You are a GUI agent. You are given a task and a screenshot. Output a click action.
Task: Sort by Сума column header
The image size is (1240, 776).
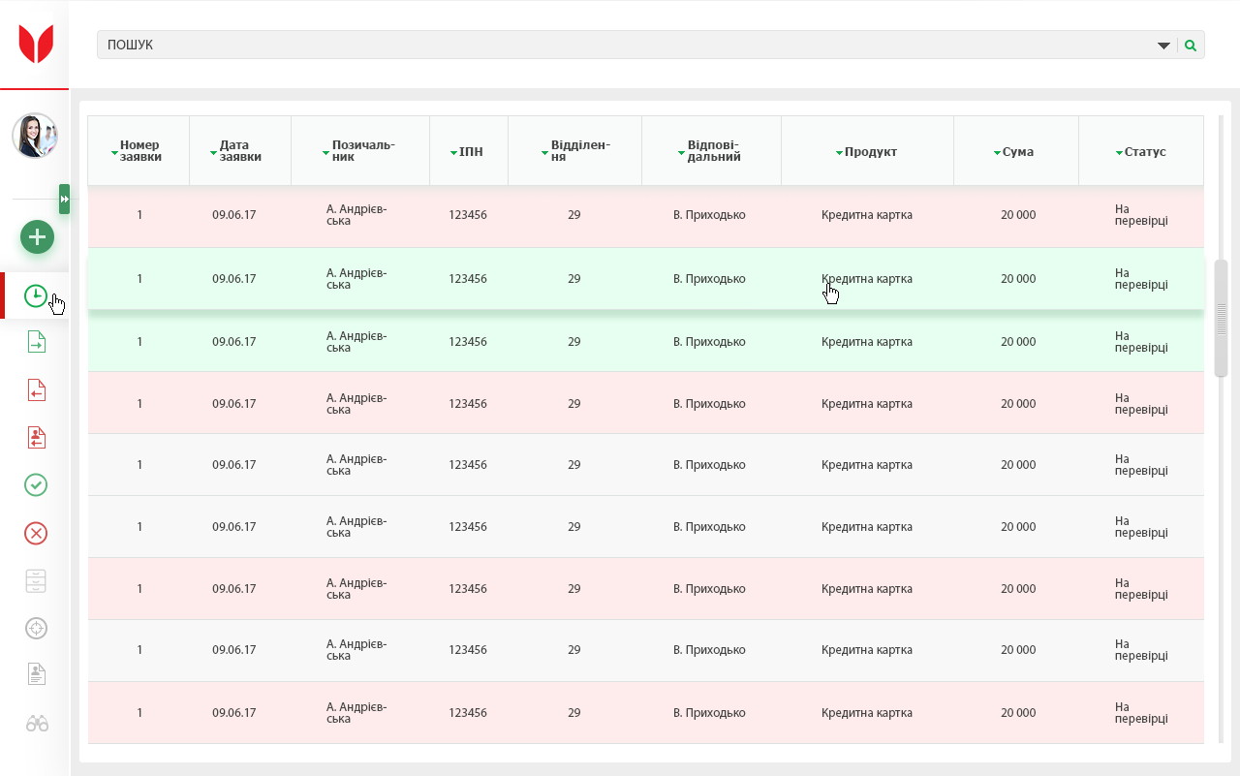(x=1015, y=152)
